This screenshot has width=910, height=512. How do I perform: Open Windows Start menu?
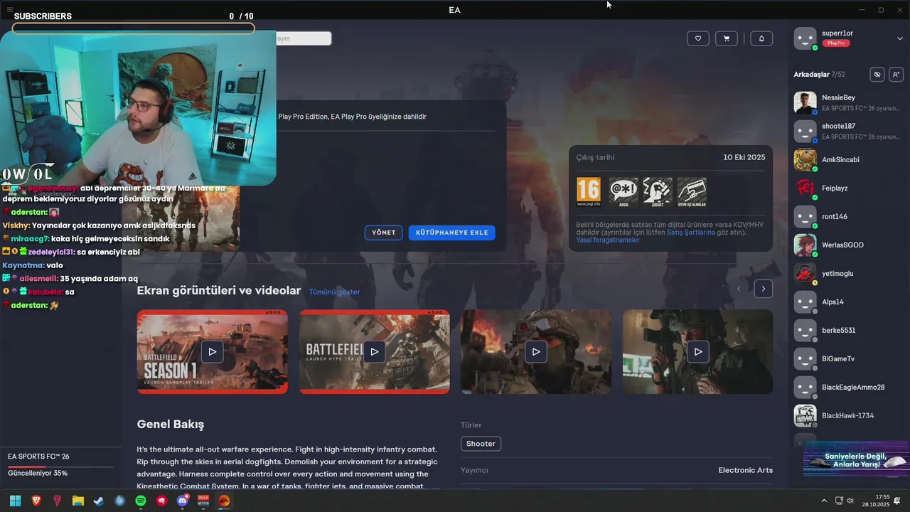15,501
